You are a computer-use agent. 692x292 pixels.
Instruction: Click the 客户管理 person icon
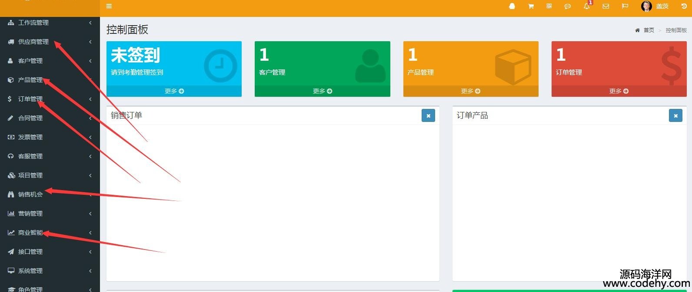[10, 61]
